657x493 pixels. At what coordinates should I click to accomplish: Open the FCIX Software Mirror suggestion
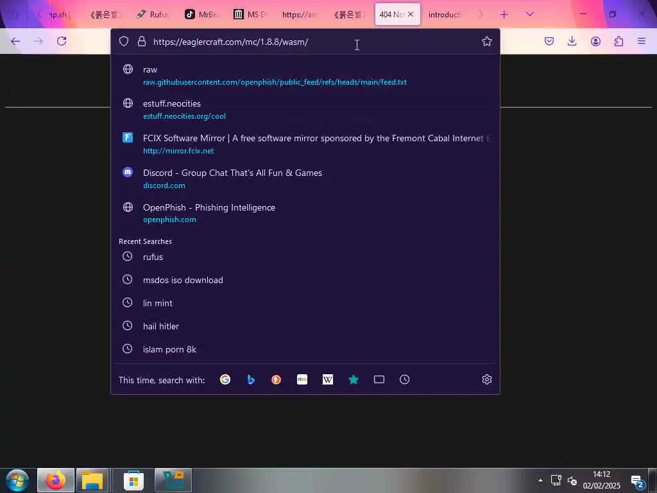pos(305,144)
